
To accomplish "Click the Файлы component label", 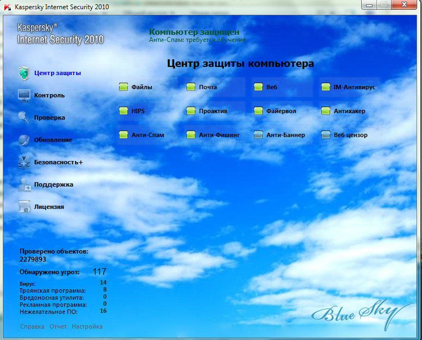I will pyautogui.click(x=142, y=87).
